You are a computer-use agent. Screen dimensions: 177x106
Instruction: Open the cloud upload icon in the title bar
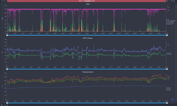click(174, 1)
